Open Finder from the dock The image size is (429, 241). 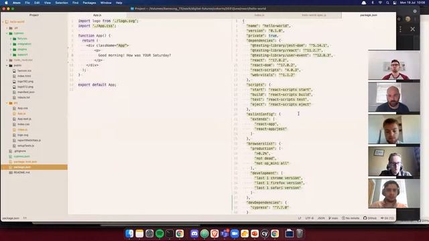pos(129,234)
